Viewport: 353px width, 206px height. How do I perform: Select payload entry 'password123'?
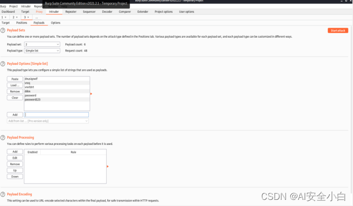(x=57, y=99)
